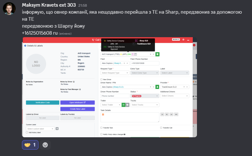252x156 pixels.
Task: Click Create New Label button
Action: tap(77, 109)
